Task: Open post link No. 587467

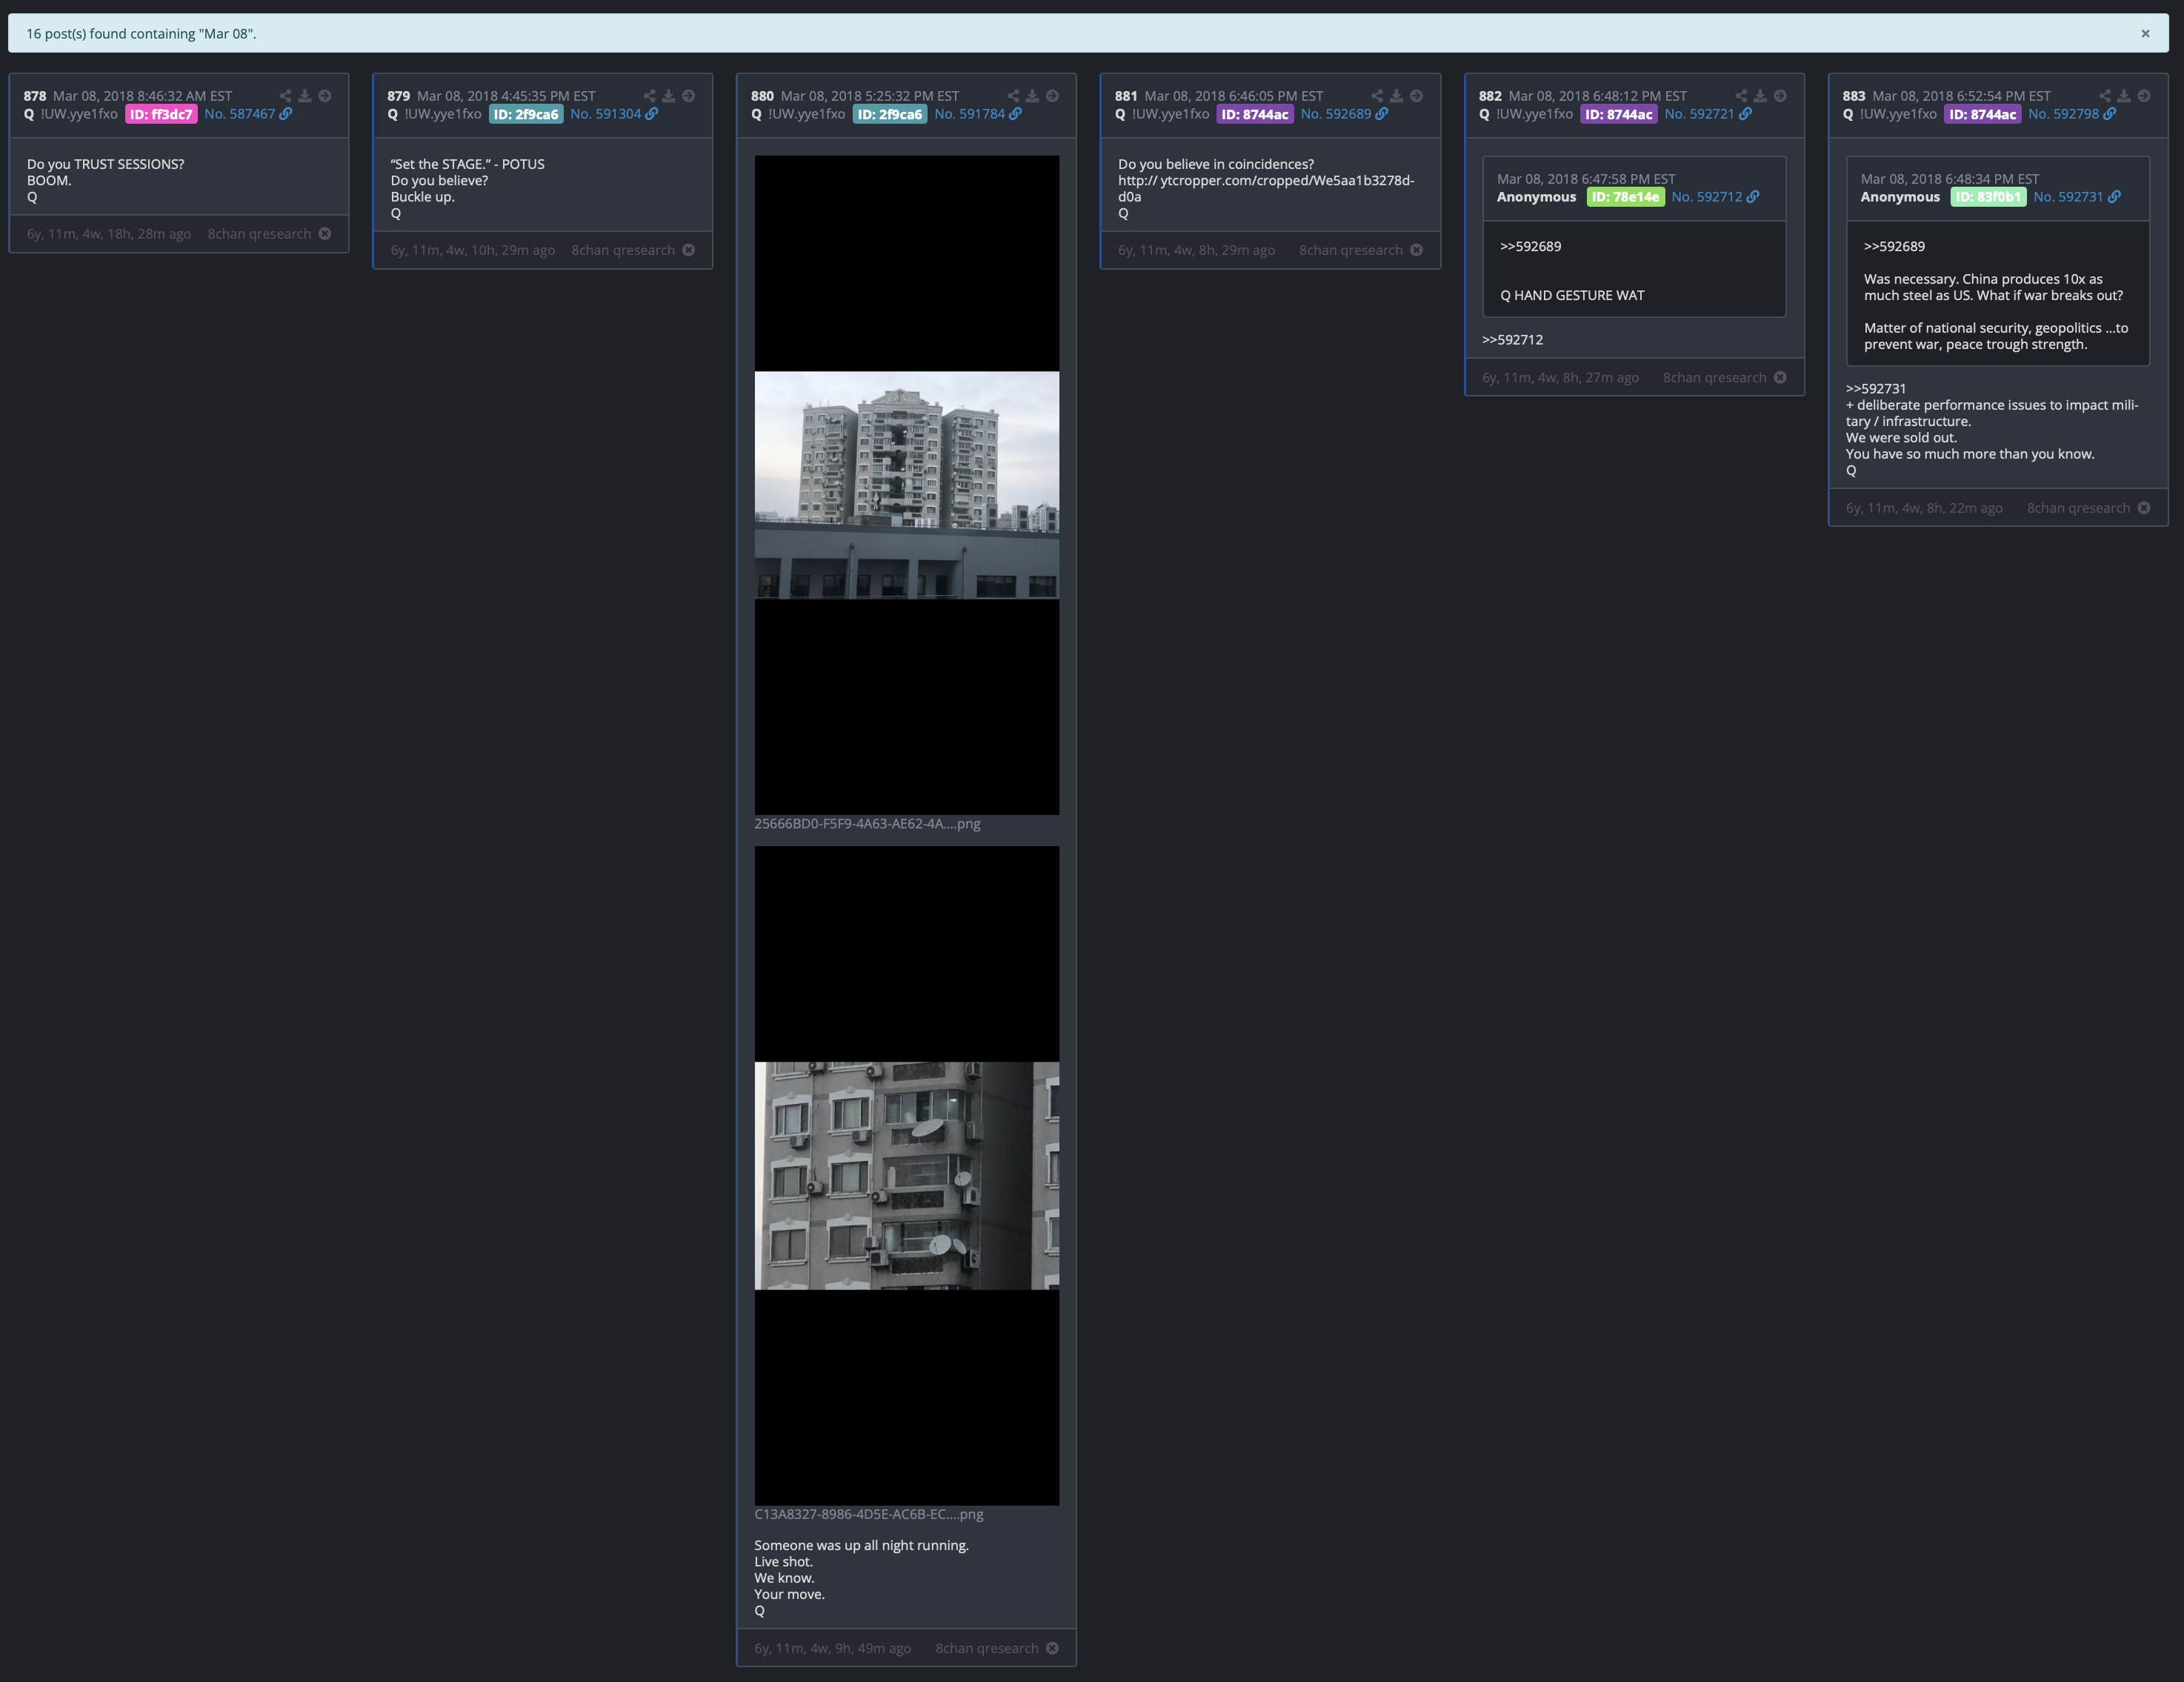Action: point(240,114)
